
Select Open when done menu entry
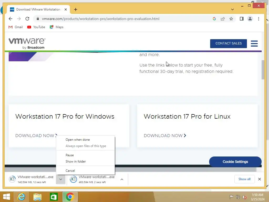click(x=85, y=140)
